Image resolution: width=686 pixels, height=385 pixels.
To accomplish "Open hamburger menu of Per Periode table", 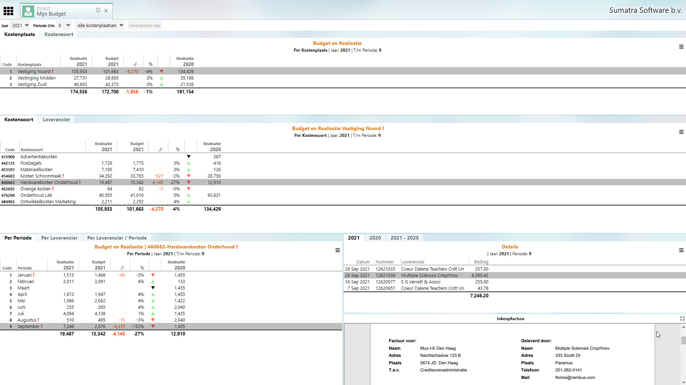I will 337,250.
